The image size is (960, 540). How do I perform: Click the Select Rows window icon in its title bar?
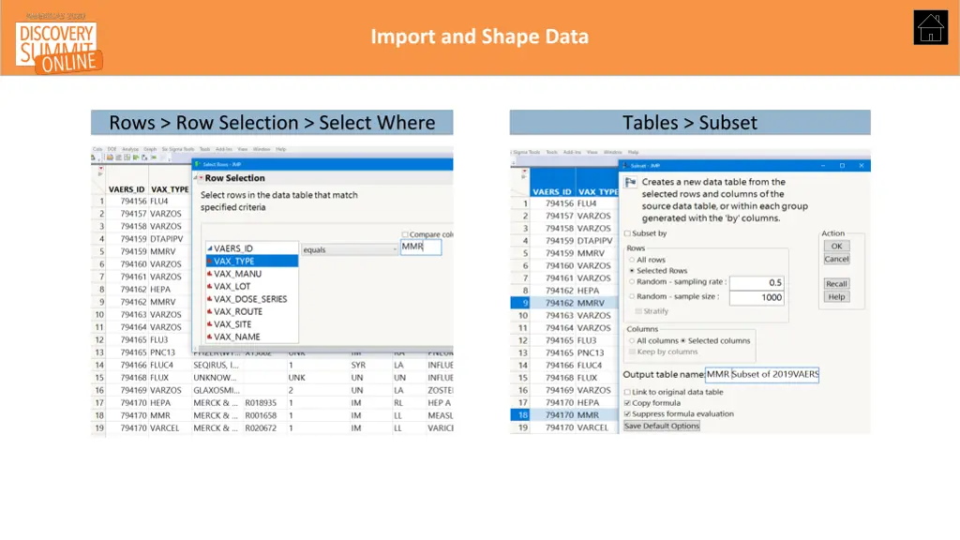pyautogui.click(x=199, y=164)
